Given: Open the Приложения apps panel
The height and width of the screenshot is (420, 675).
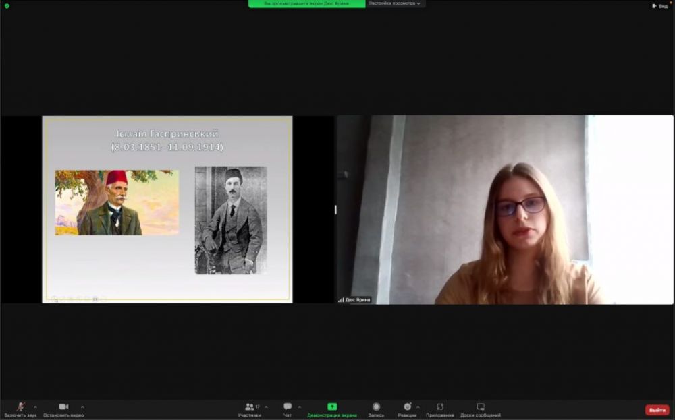Looking at the screenshot, I should [440, 409].
